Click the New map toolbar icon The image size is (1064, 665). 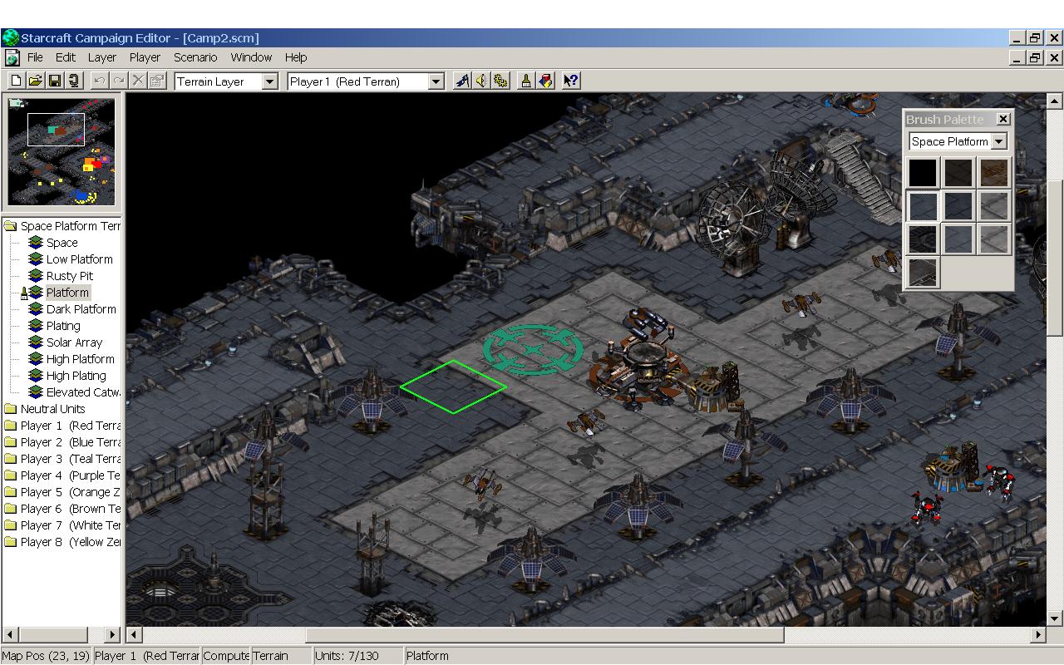(15, 81)
